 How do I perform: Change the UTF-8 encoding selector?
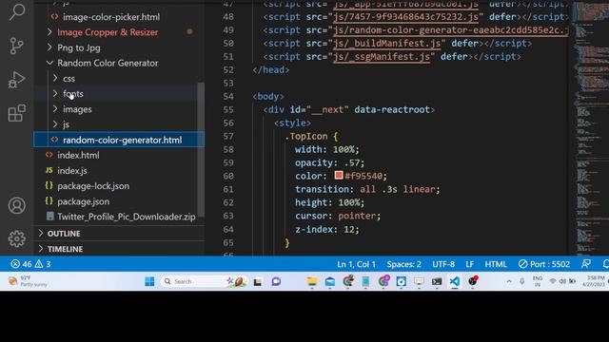(443, 264)
